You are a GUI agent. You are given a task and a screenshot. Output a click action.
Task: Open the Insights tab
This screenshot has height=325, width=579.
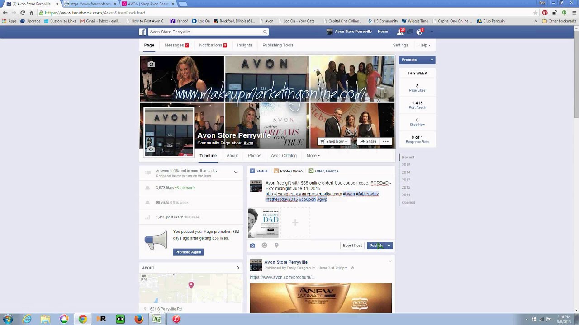[x=244, y=45]
